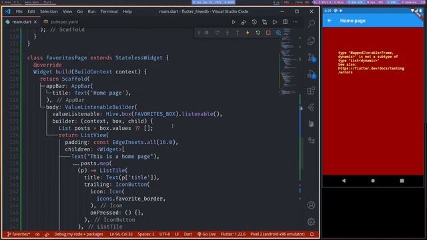427x240 pixels.
Task: Open the Run menu
Action: (x=91, y=11)
